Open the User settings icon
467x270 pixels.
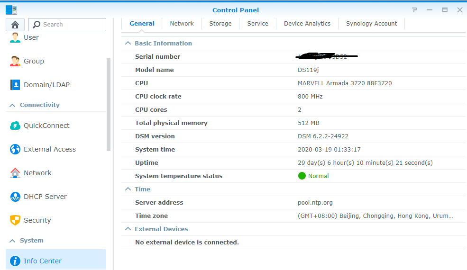(15, 37)
